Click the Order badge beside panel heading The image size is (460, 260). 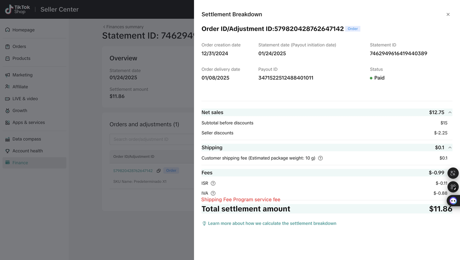pyautogui.click(x=353, y=29)
